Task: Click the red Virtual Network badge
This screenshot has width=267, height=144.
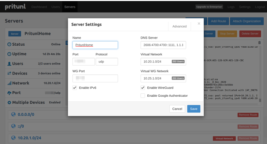Action: 224,139
